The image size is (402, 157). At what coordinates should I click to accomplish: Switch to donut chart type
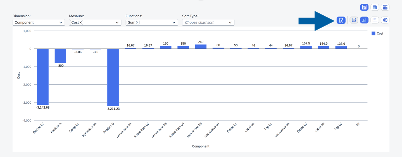coord(385,20)
